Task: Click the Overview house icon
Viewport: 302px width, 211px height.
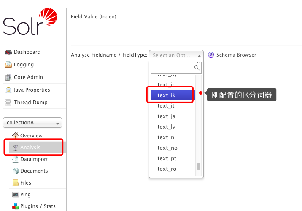Action: tap(16, 135)
